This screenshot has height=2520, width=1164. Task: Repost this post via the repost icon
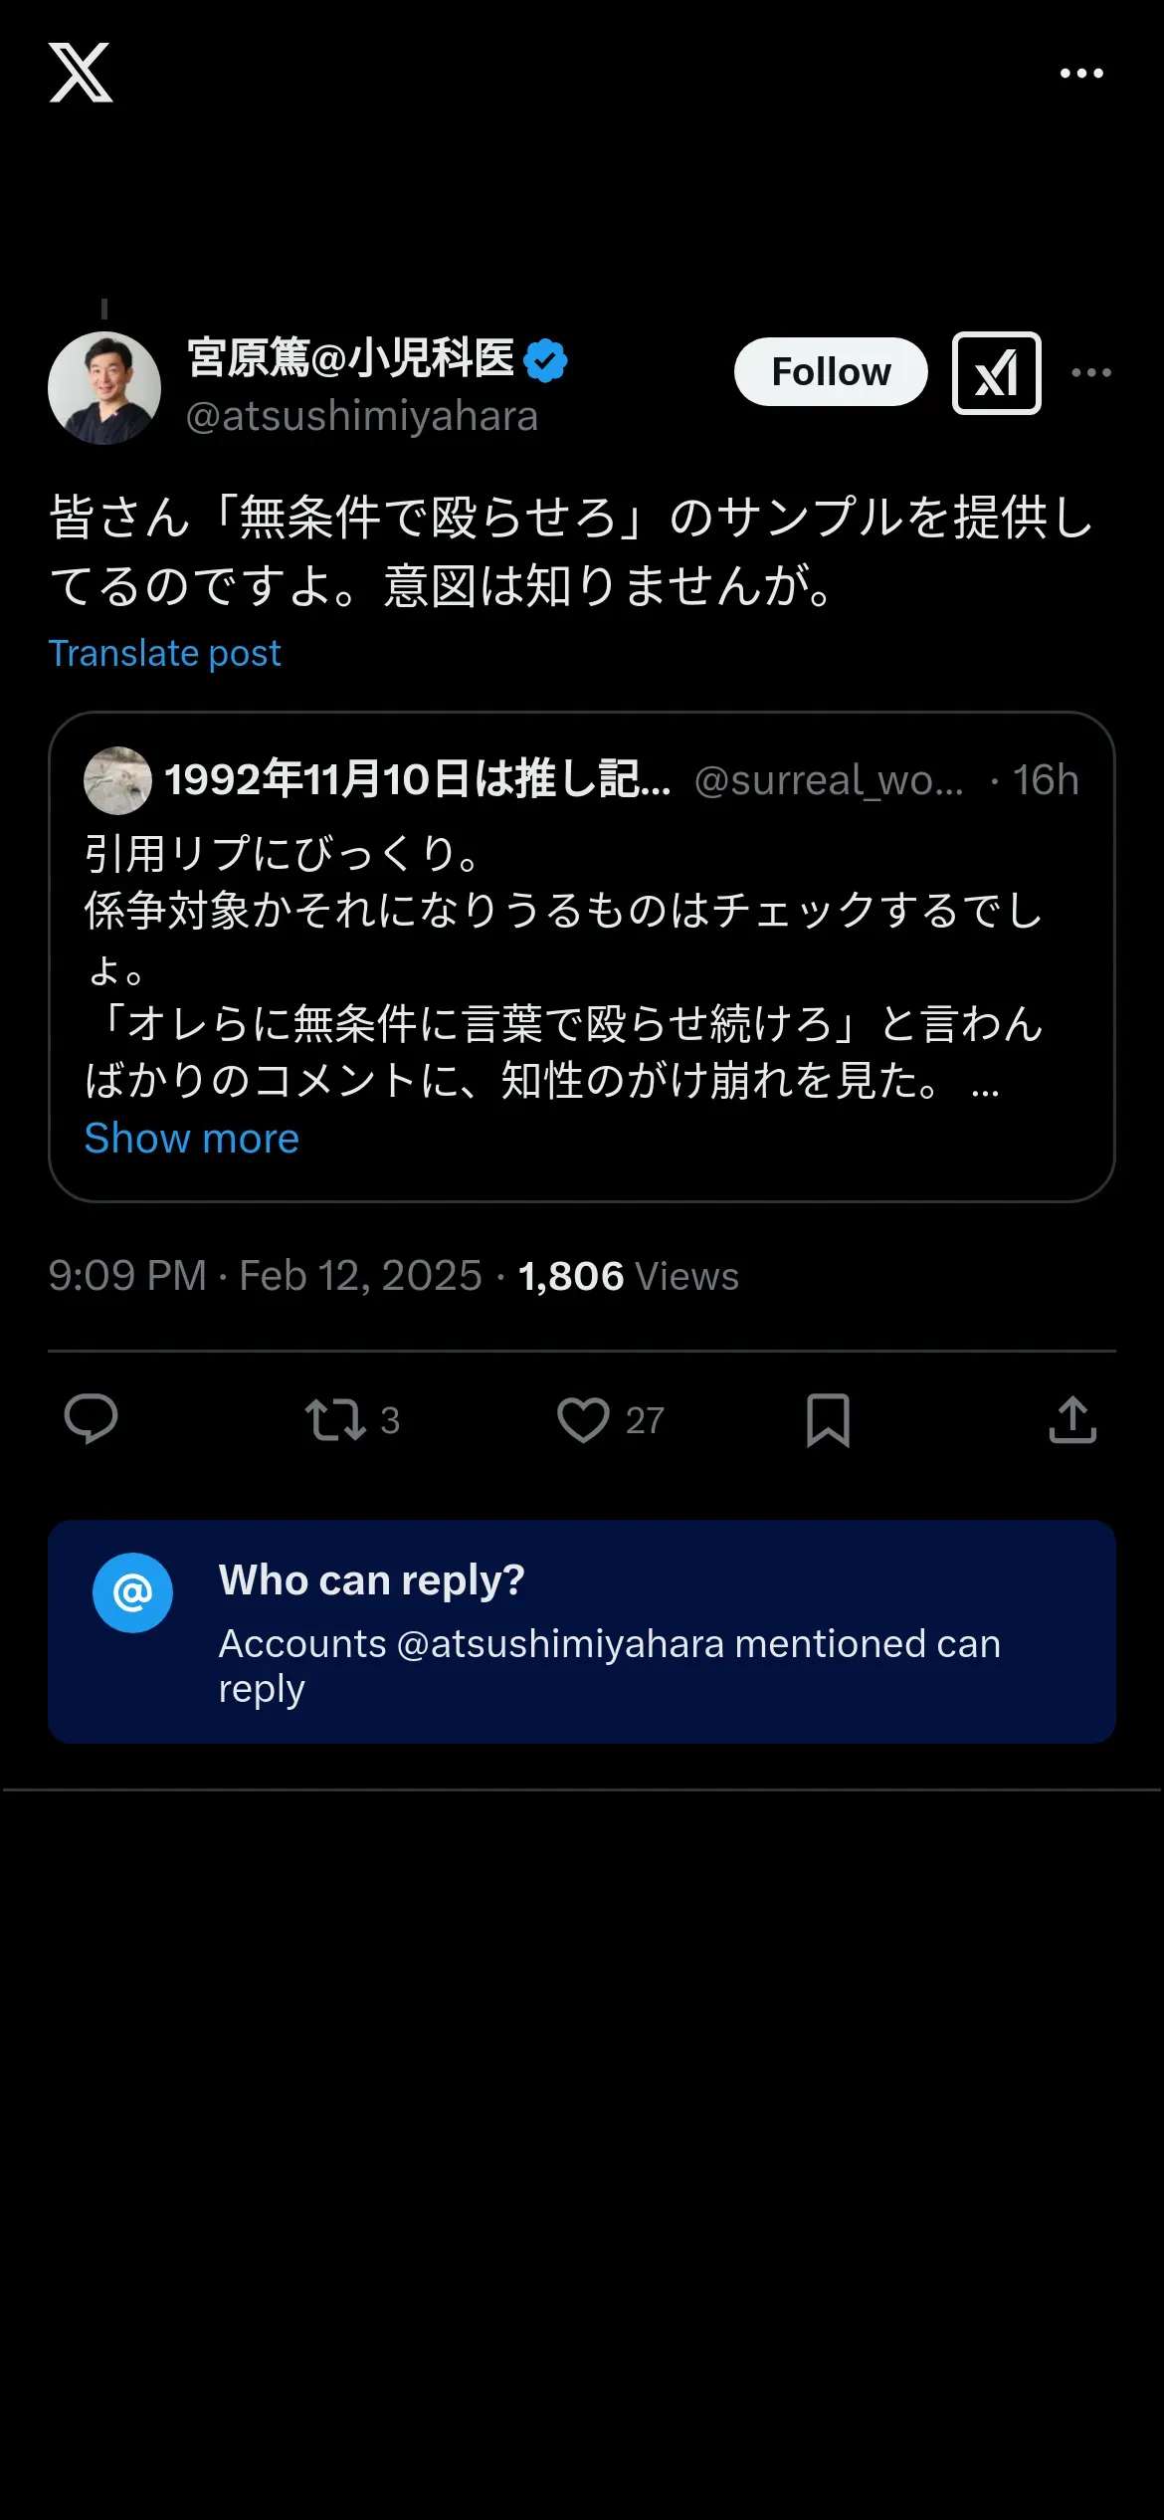pyautogui.click(x=335, y=1420)
